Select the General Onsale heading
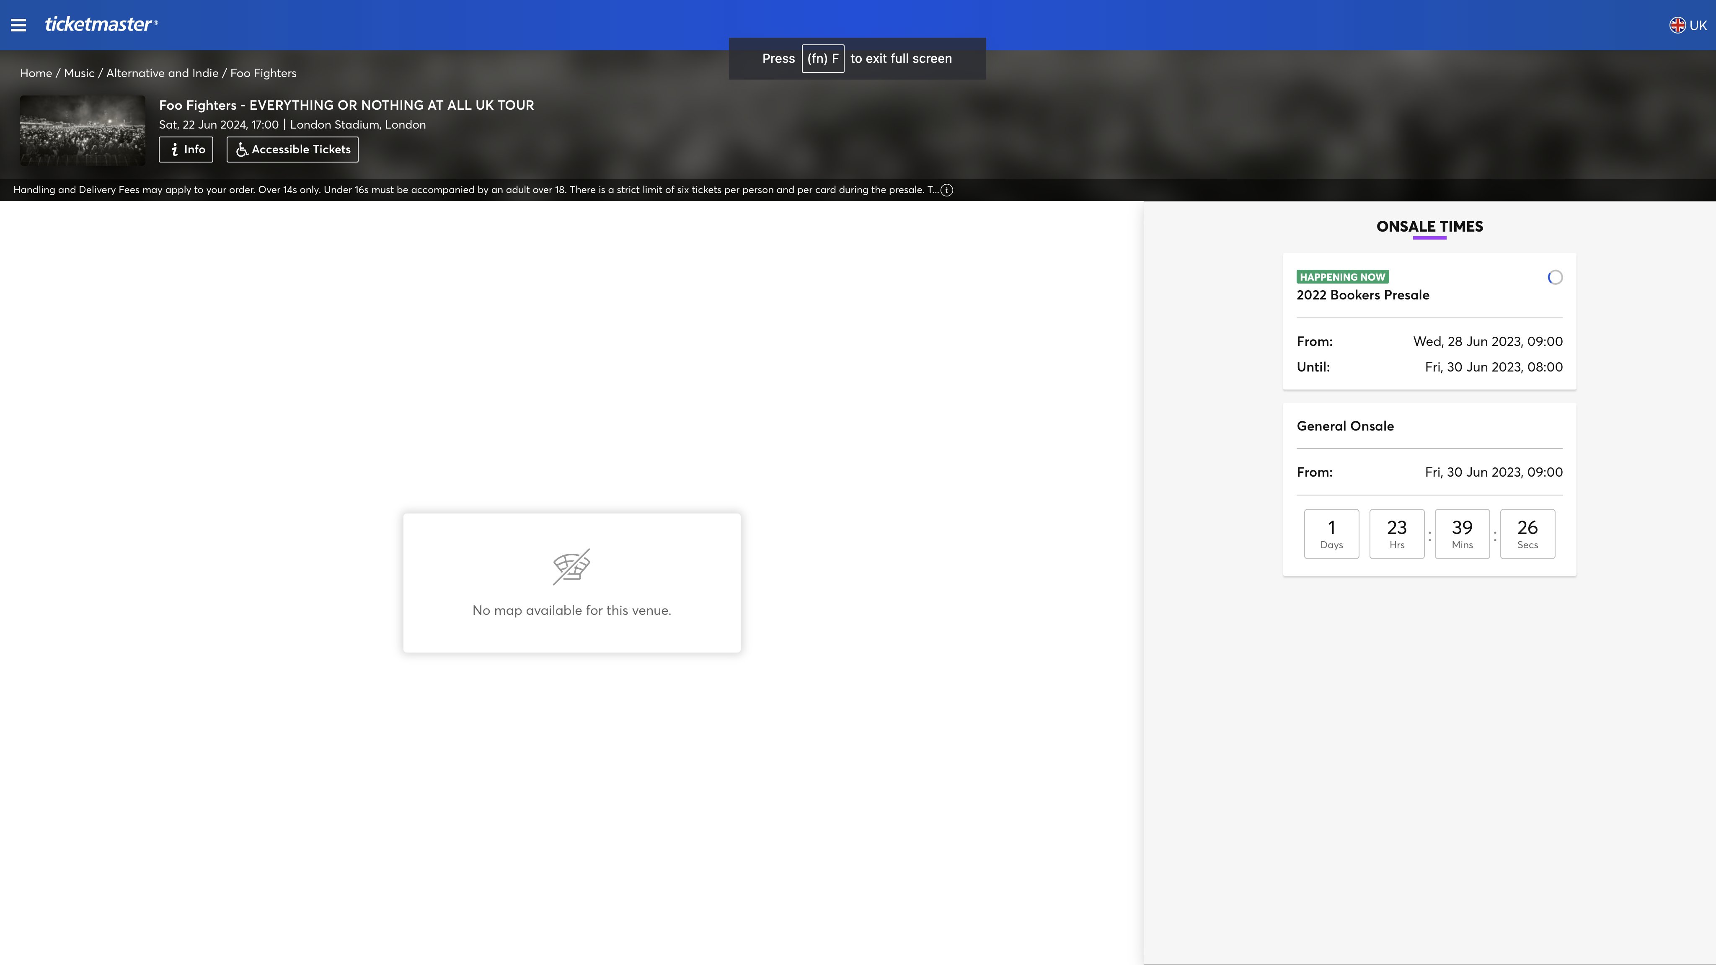This screenshot has width=1716, height=965. point(1345,426)
